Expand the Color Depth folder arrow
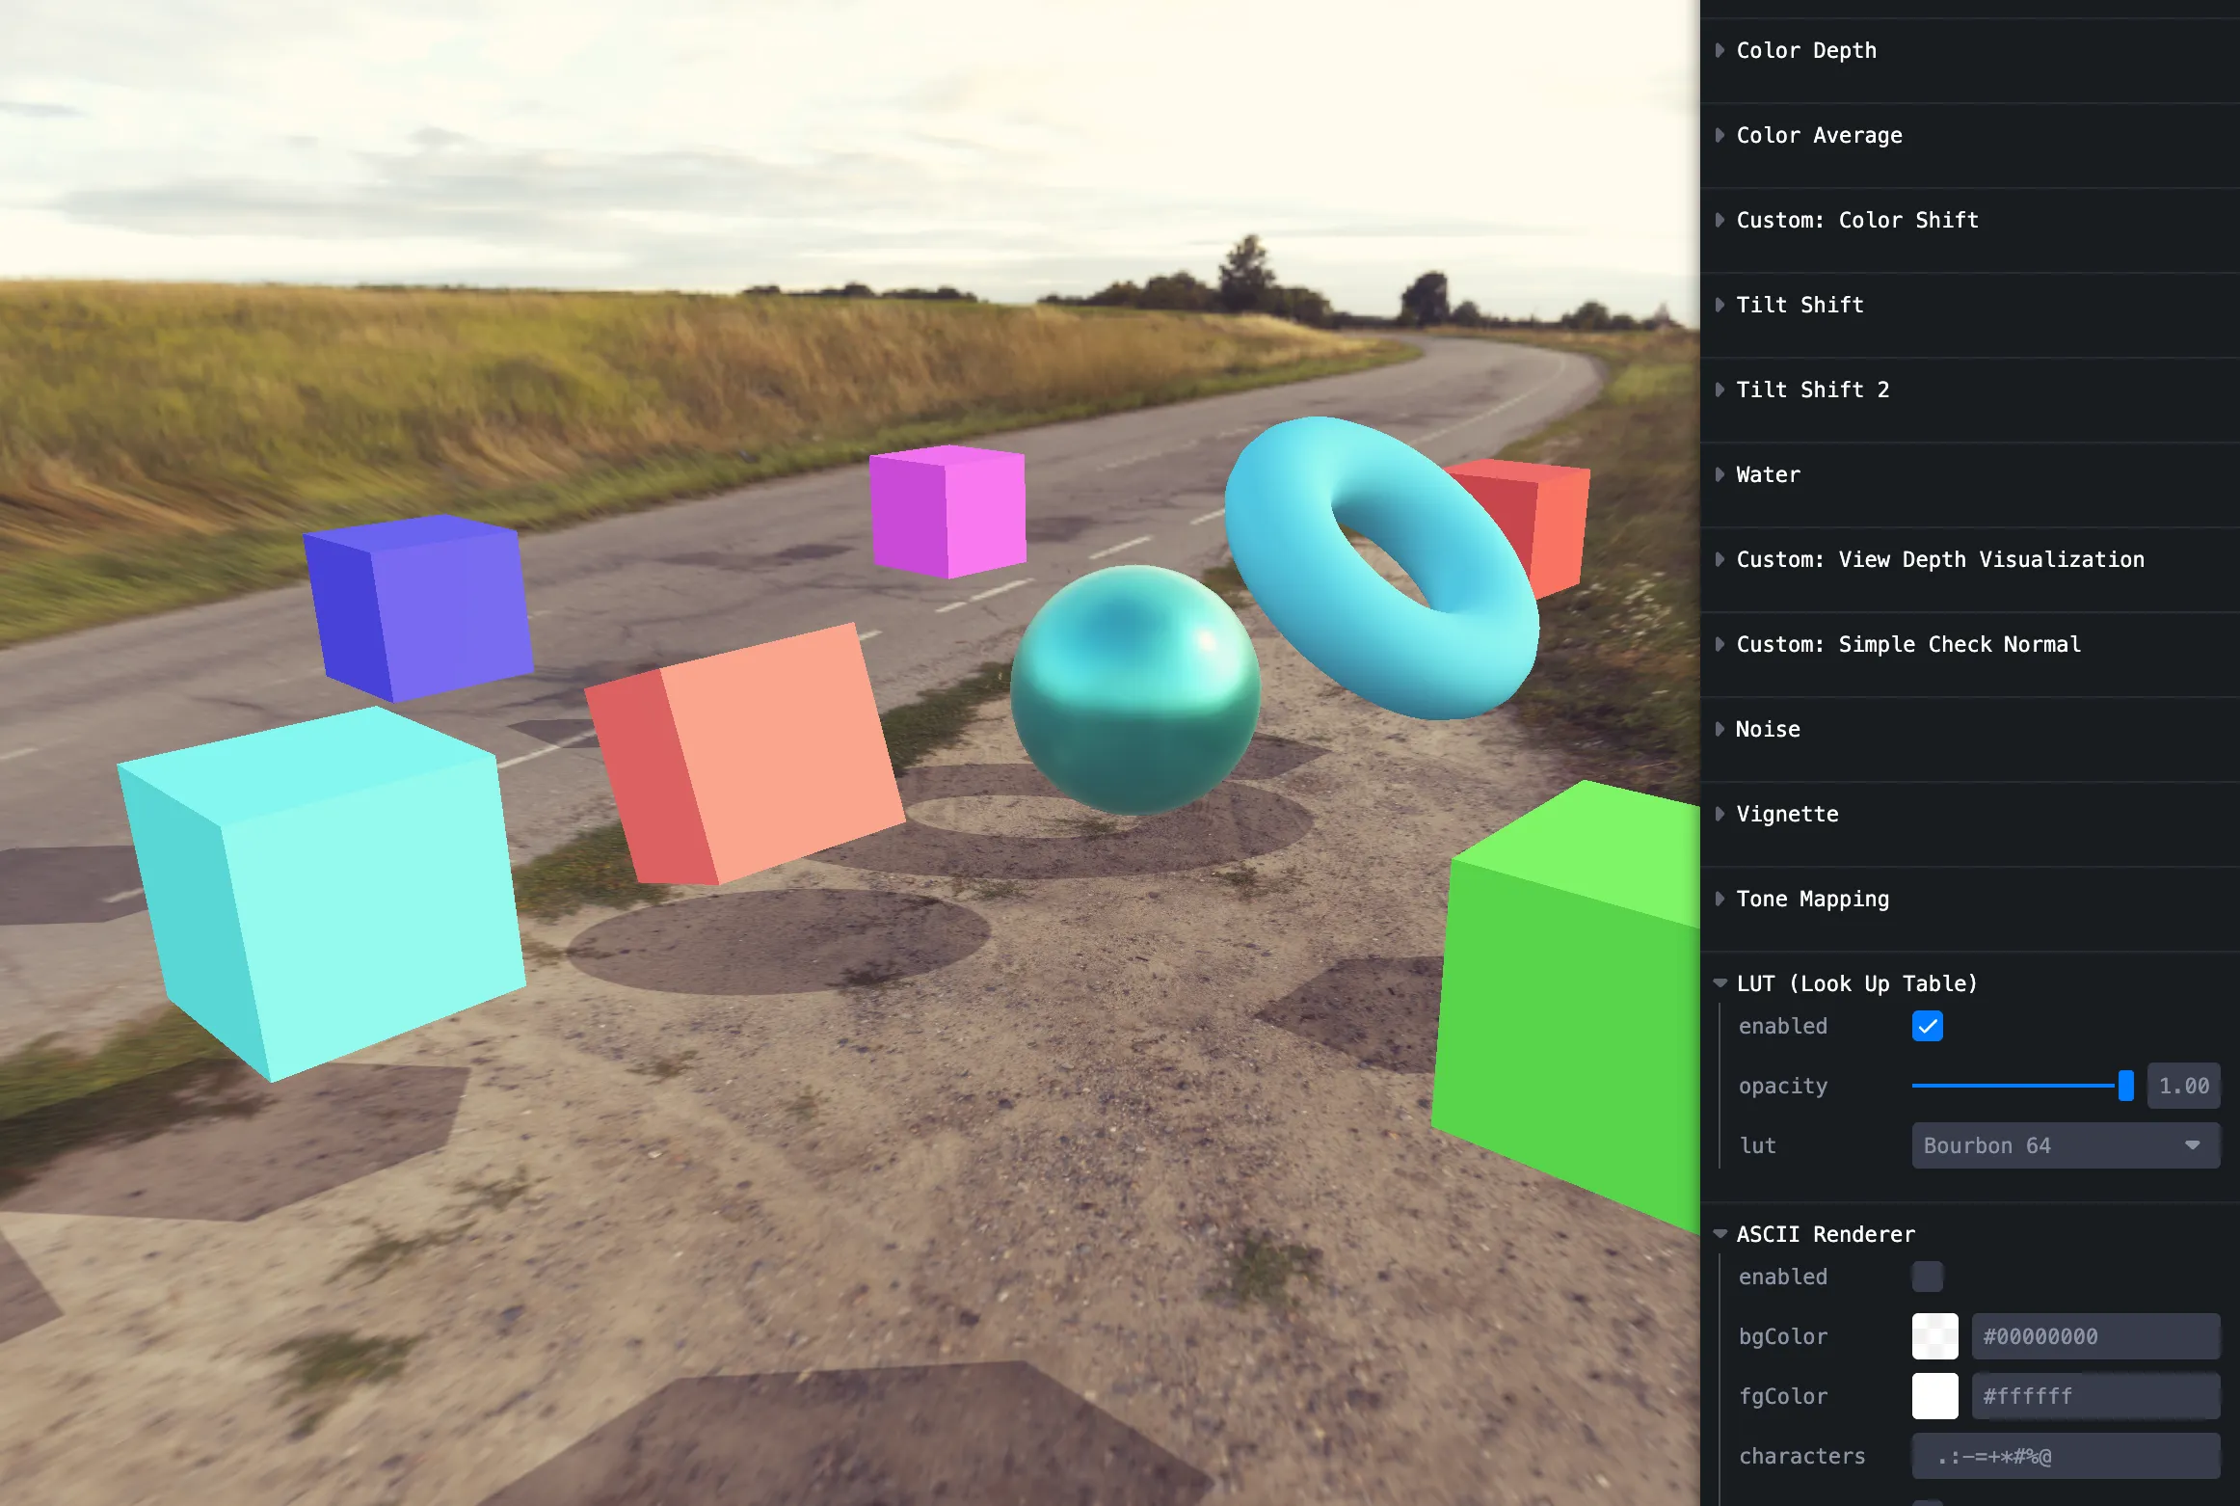 tap(1720, 50)
